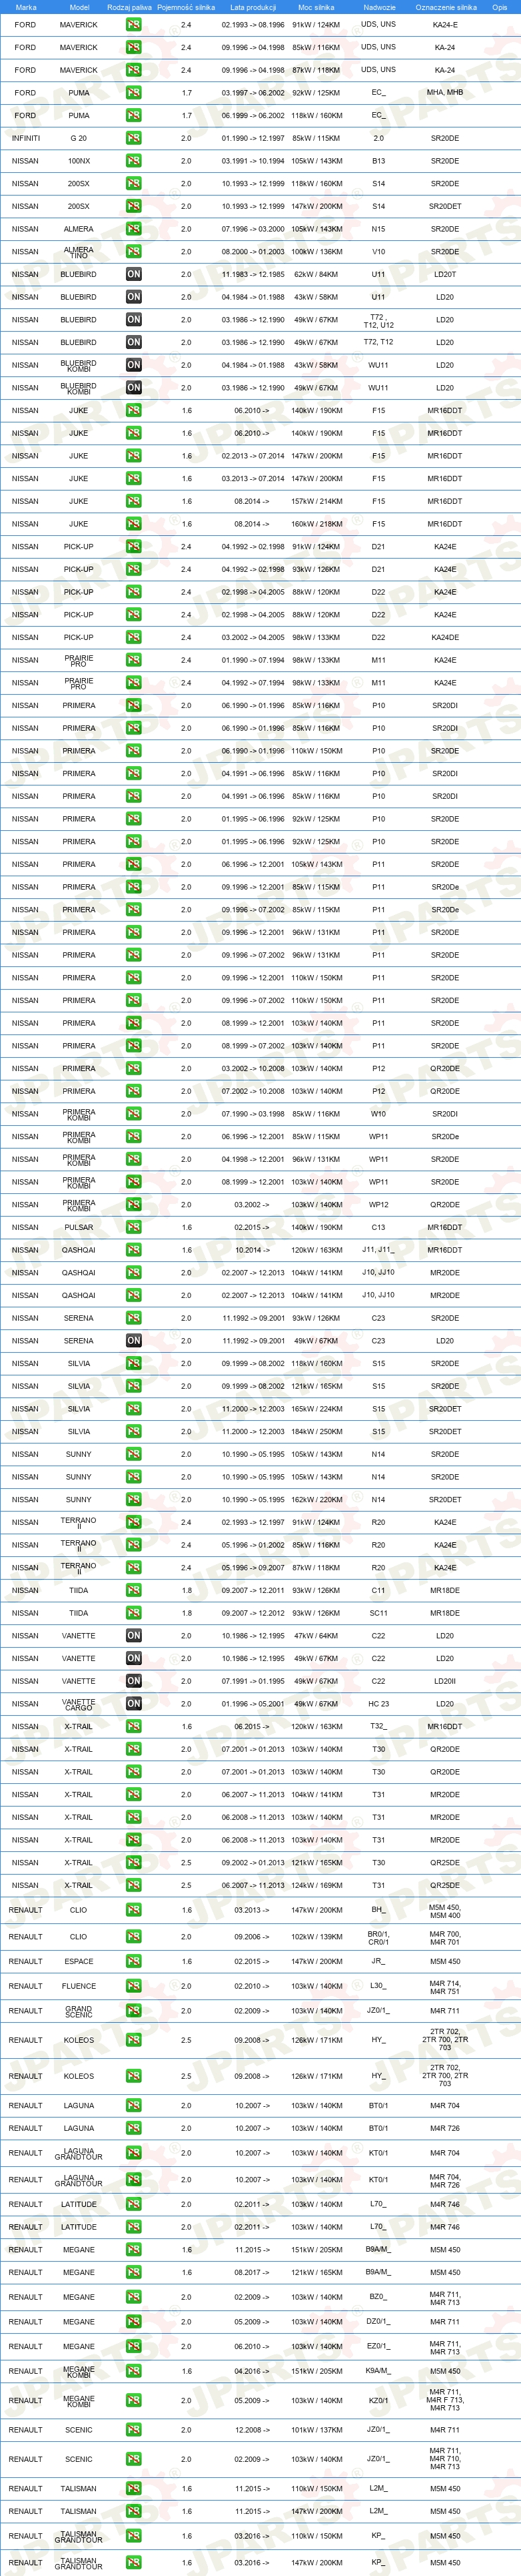Select the 184kW / 250KM power cell

click(x=316, y=1431)
